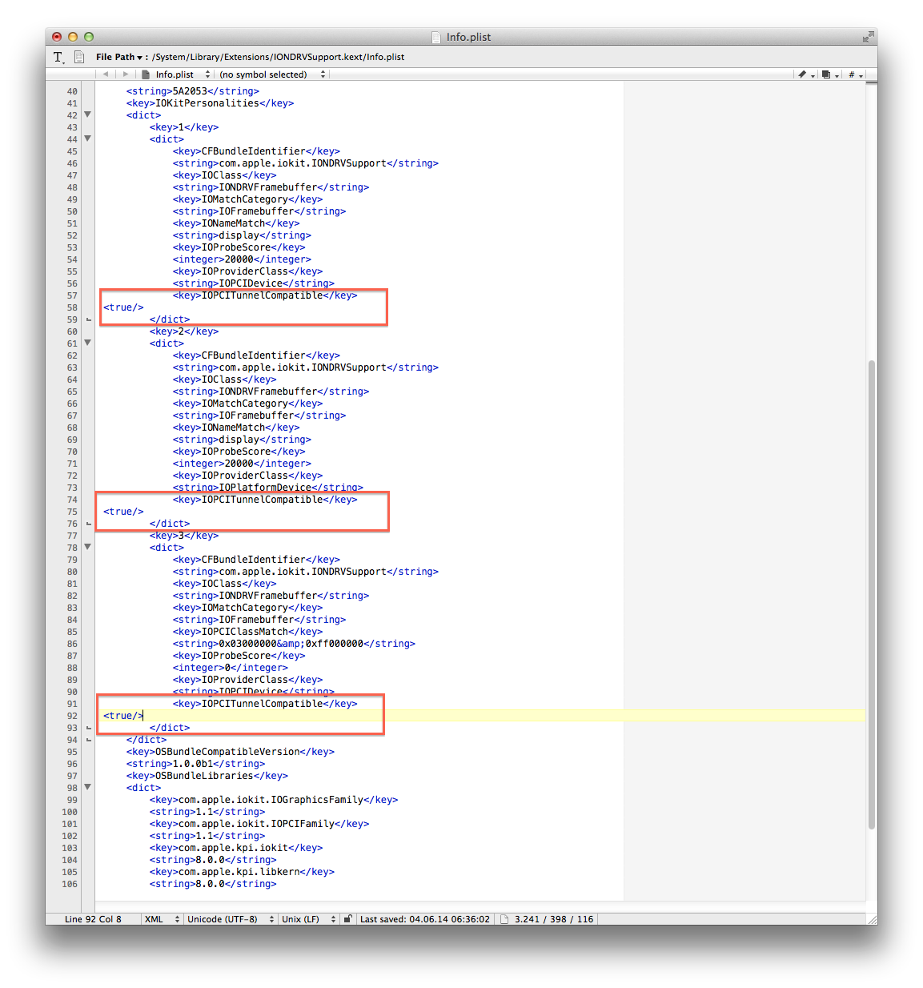Click com.apple.kpi.libkern key on line 105

pos(242,872)
